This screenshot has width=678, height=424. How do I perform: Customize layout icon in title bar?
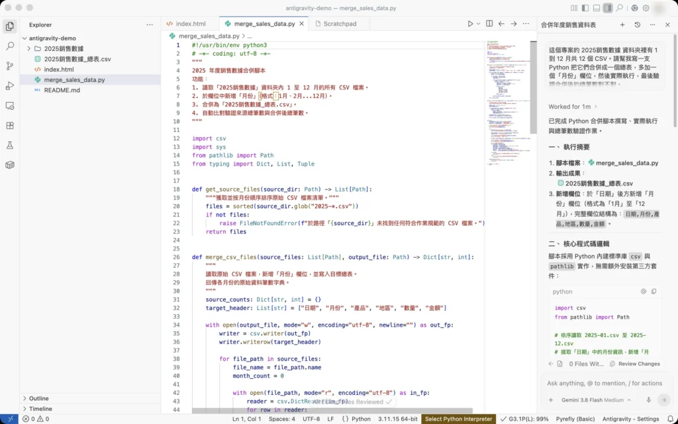tap(574, 8)
